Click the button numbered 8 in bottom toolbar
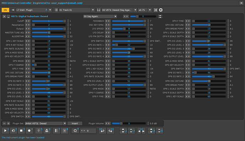245x141 pixels. (x=64, y=131)
